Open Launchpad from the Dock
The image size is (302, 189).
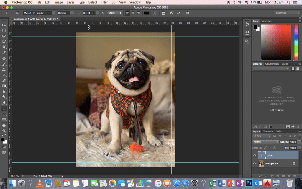pyautogui.click(x=21, y=183)
